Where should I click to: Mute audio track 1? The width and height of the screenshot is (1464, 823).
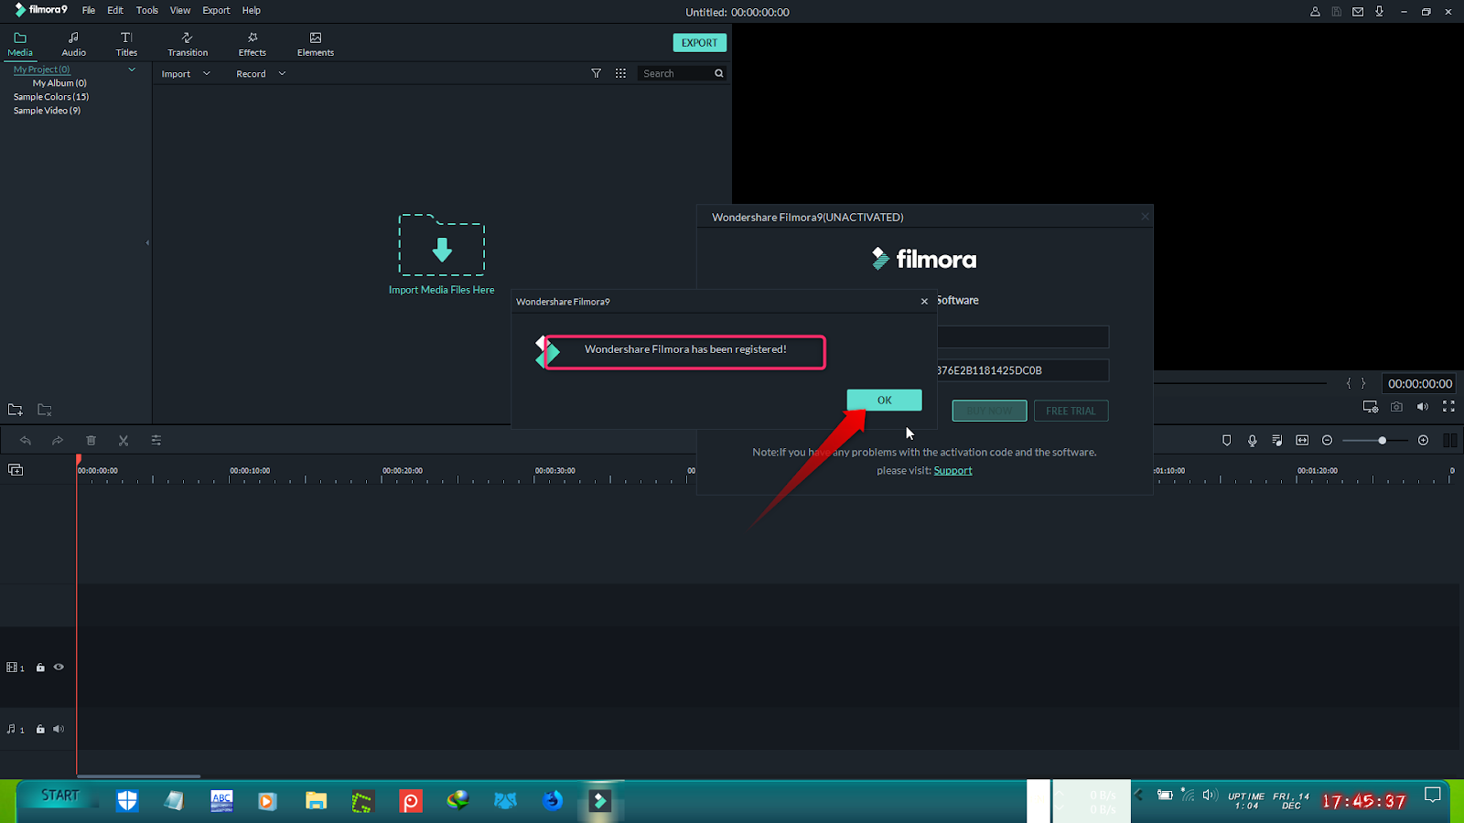click(59, 730)
